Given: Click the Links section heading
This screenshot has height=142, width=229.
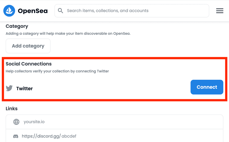Looking at the screenshot, I should click(11, 109).
